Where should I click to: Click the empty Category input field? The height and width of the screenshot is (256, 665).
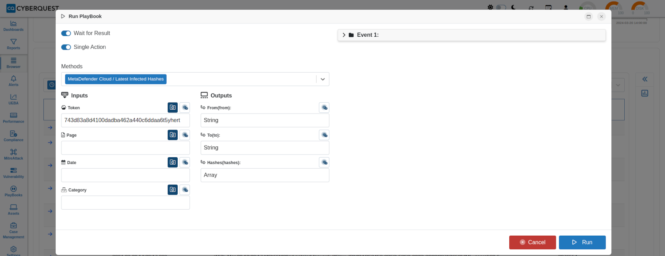pos(126,203)
